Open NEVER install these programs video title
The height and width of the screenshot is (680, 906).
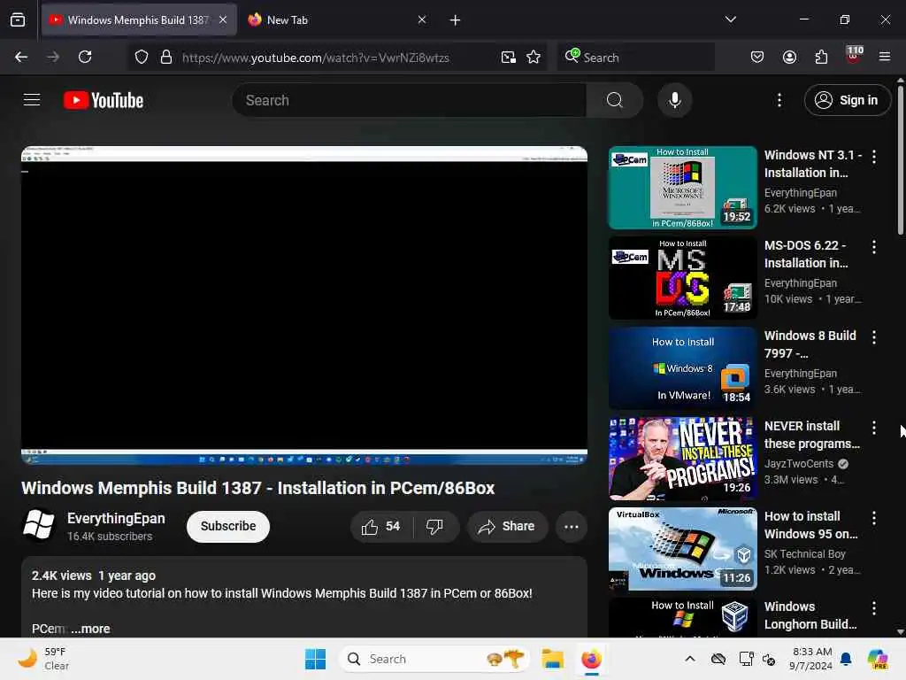812,435
